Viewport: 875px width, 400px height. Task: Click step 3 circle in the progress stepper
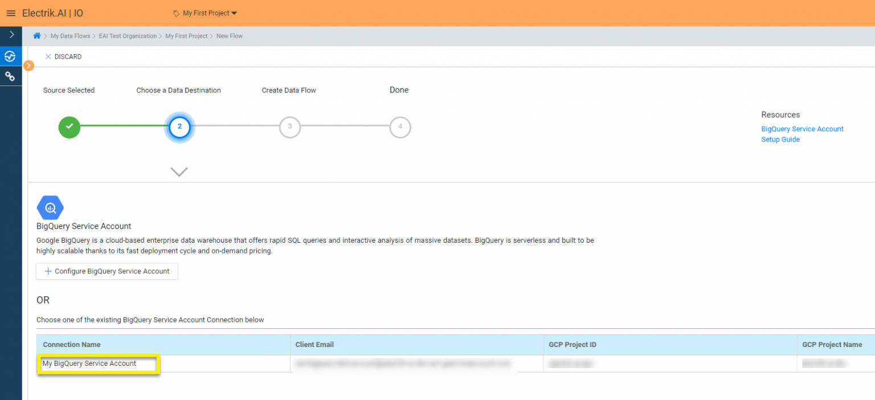pyautogui.click(x=290, y=127)
